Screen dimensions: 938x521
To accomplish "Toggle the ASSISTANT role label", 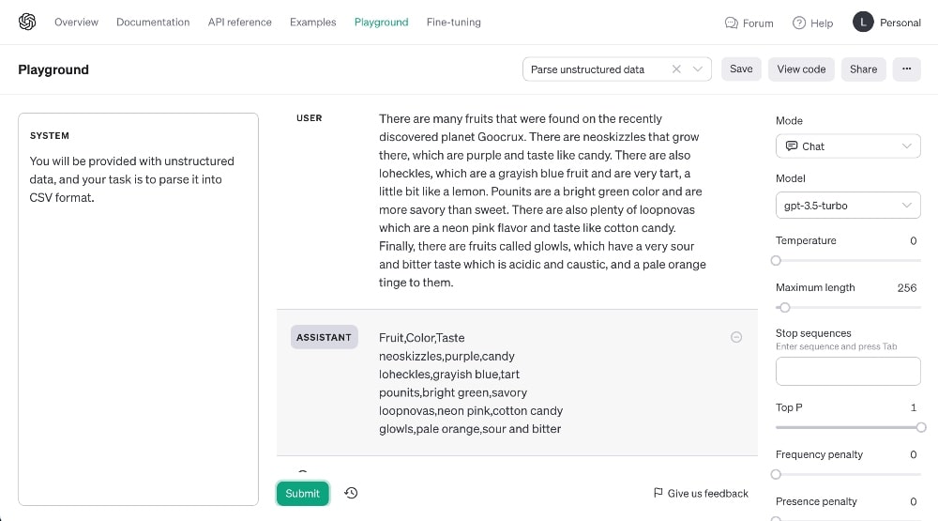I will (324, 337).
